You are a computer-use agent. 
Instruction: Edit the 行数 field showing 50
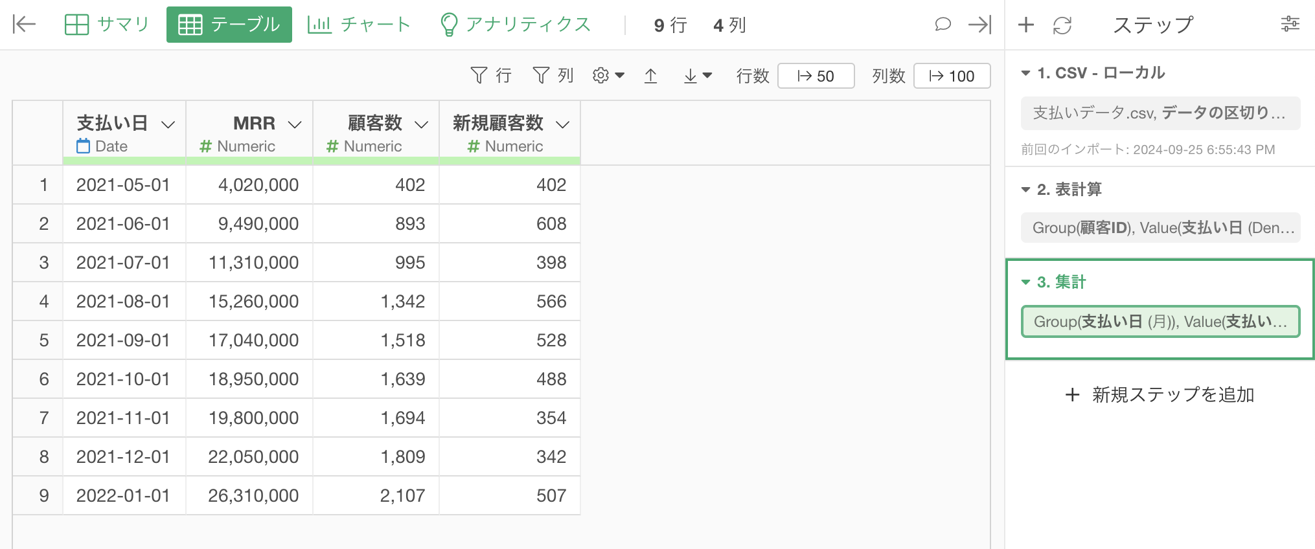coord(816,76)
